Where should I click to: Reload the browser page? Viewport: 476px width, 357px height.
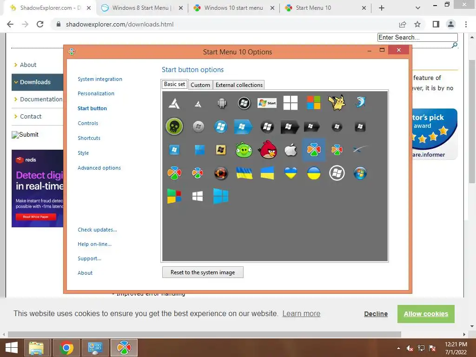point(40,24)
